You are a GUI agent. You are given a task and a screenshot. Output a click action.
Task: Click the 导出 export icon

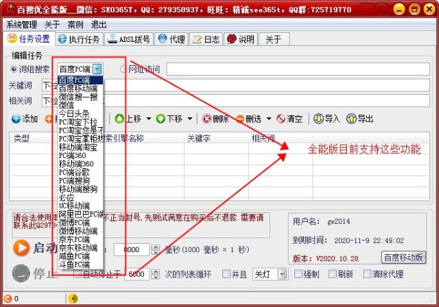(x=351, y=119)
